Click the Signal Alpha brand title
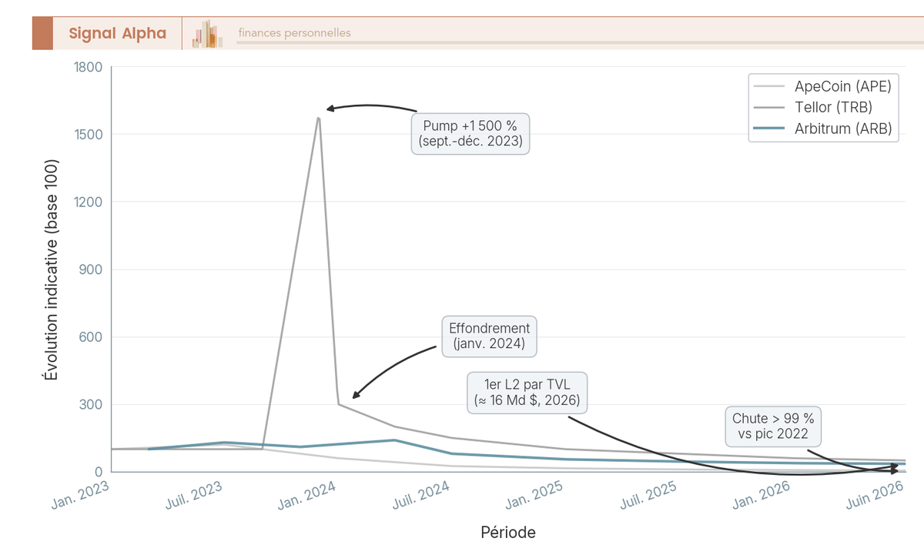 pos(117,33)
